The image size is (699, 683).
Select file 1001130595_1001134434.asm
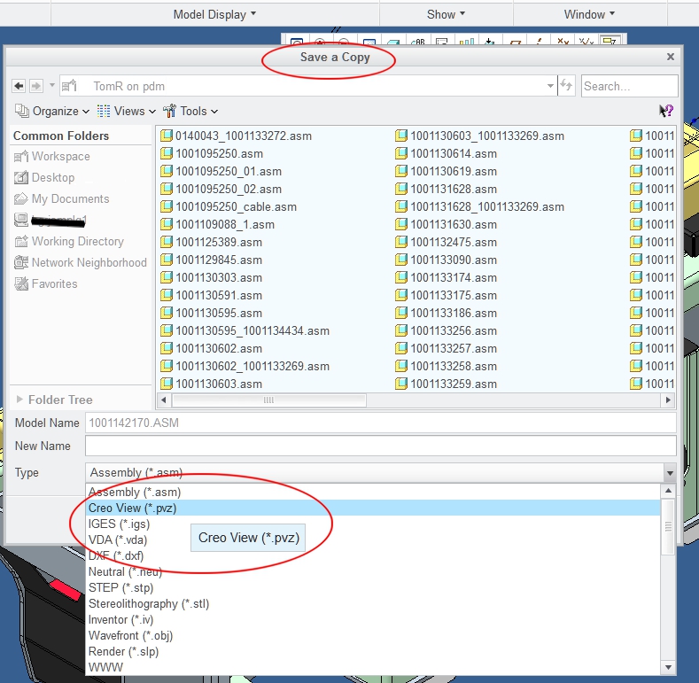245,330
